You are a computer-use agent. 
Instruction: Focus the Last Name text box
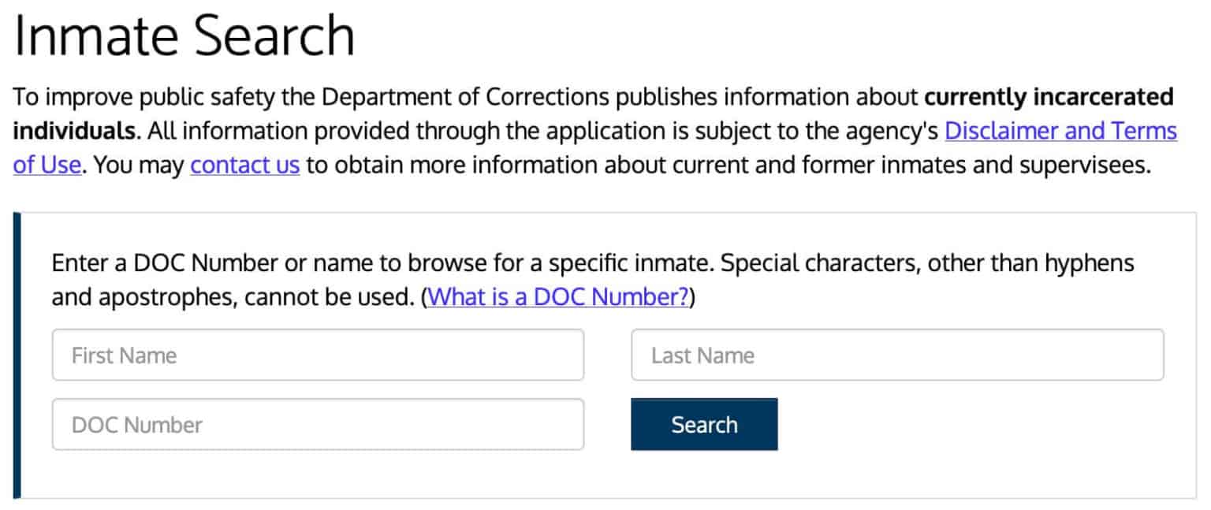pyautogui.click(x=897, y=355)
